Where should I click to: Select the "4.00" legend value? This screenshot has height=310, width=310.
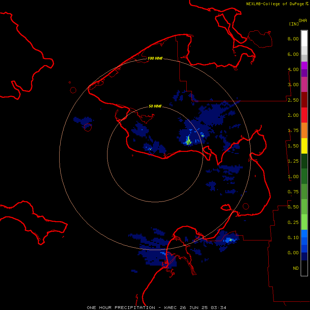(x=293, y=69)
